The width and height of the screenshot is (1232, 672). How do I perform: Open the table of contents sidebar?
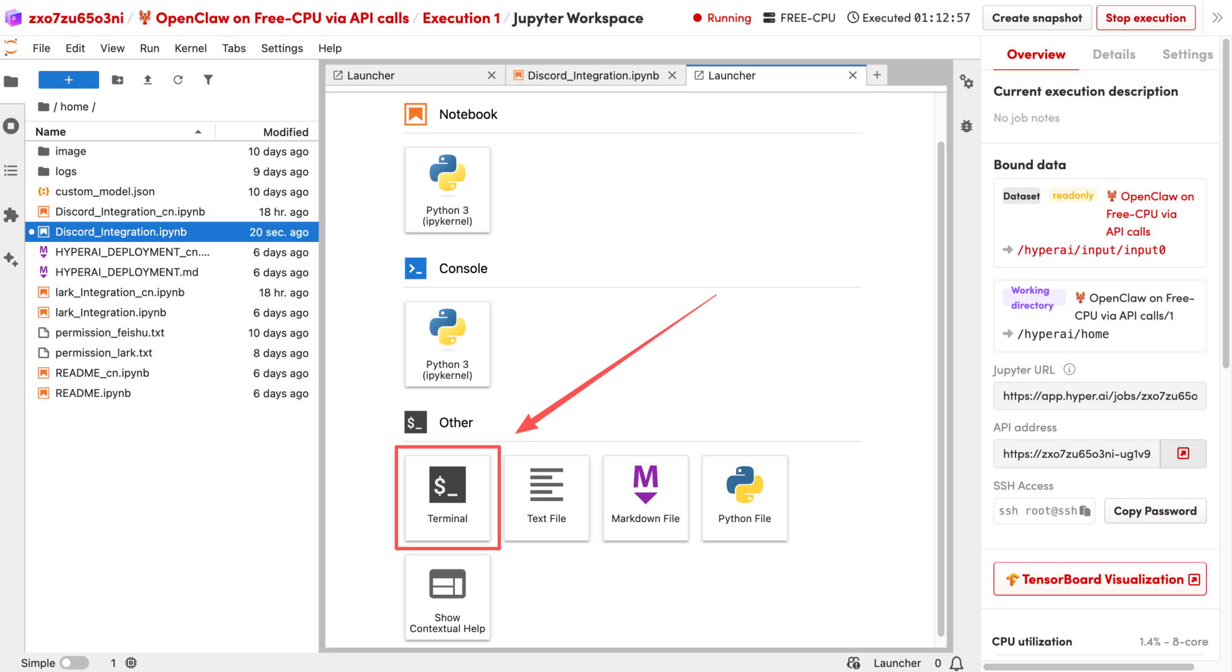coord(11,170)
